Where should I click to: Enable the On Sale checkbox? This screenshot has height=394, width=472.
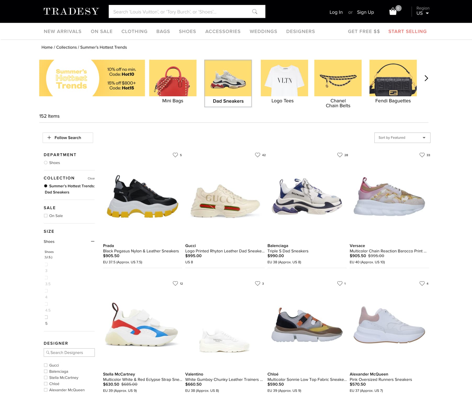[46, 216]
